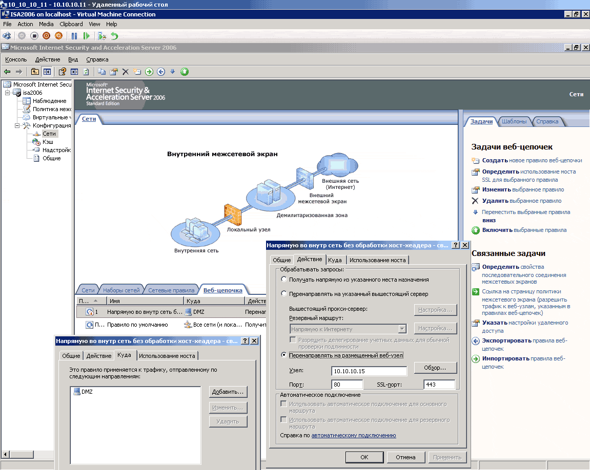Click the Порт field showing 80

348,384
